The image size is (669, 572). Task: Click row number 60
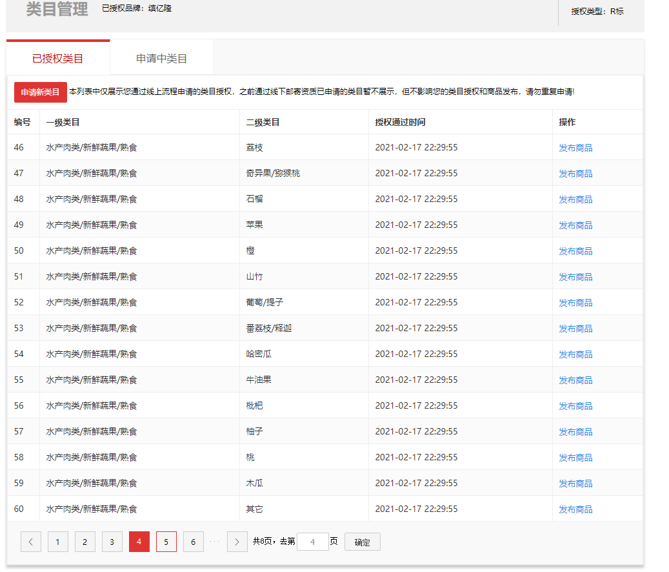[19, 509]
